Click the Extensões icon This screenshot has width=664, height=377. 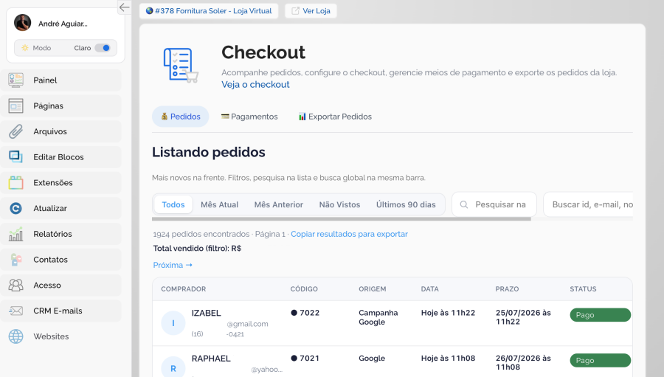click(15, 182)
